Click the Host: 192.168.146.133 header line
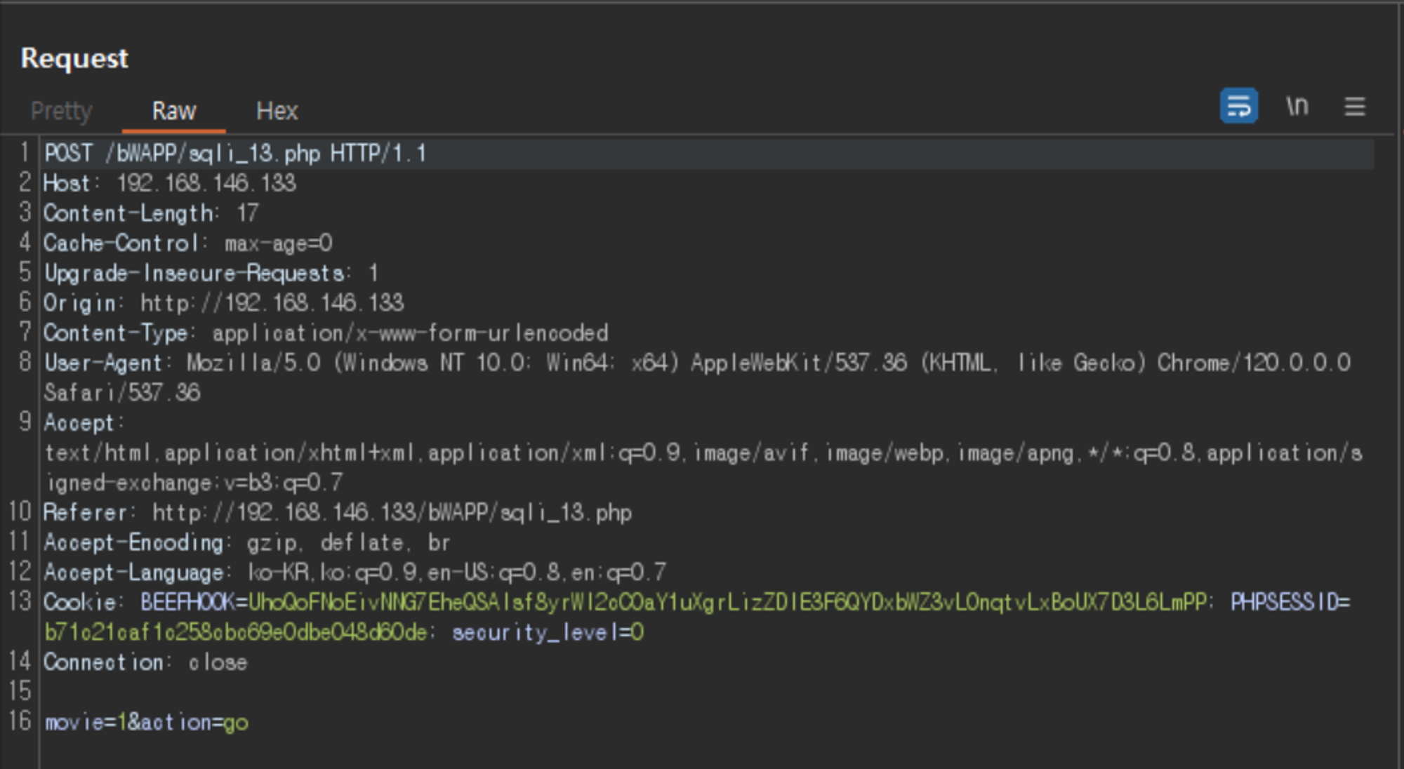 pos(170,183)
